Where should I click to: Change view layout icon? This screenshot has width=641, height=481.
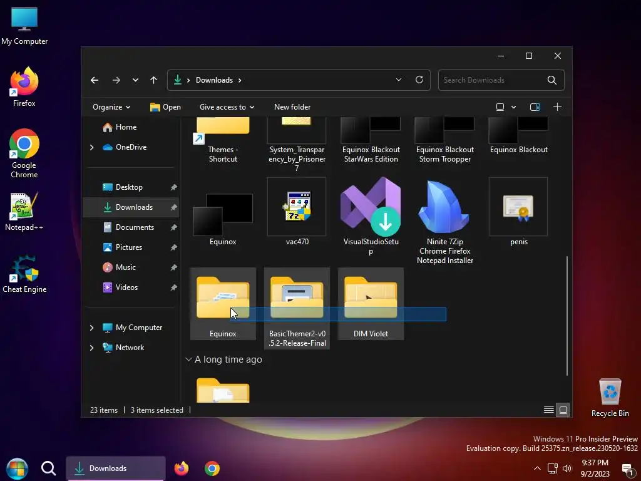(x=500, y=107)
